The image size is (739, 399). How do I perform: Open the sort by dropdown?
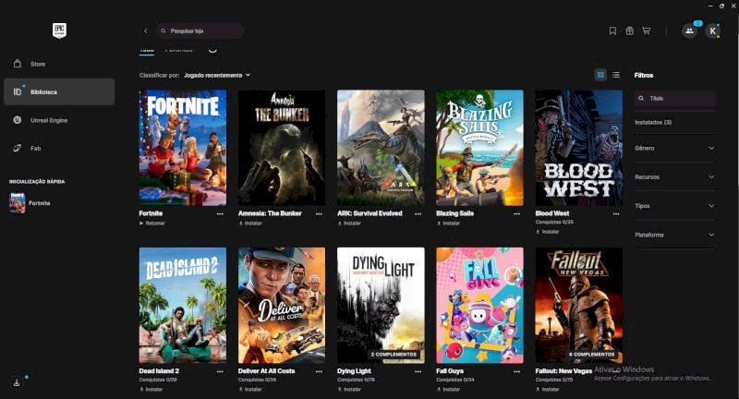click(x=217, y=76)
